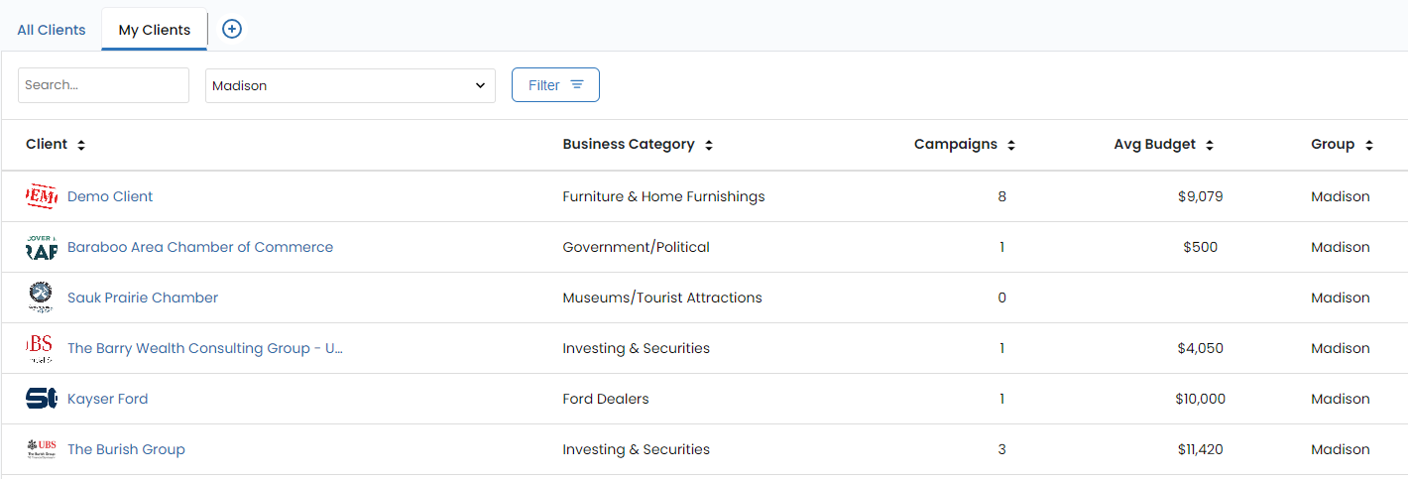Click the Demo Client logo icon

coord(42,196)
